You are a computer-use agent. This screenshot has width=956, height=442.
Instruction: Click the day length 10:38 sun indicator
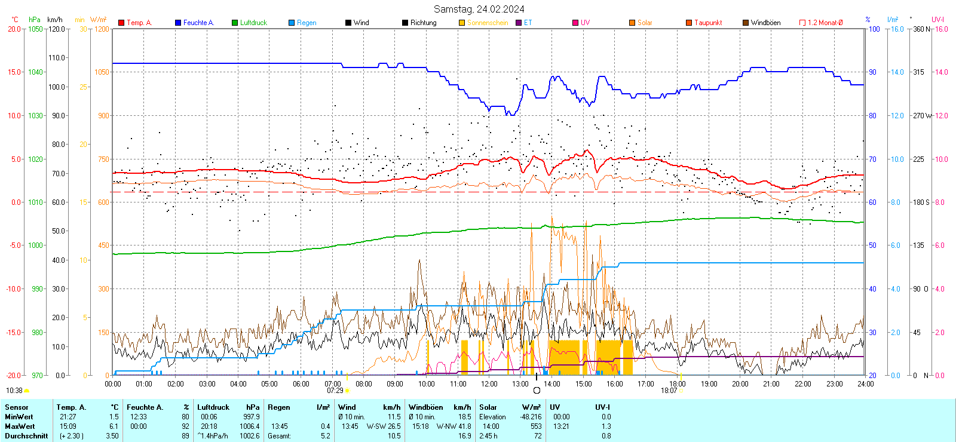point(26,391)
